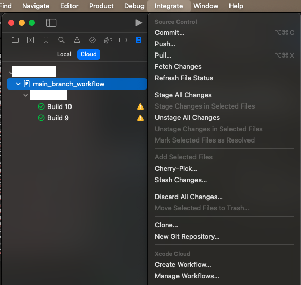This screenshot has height=285, width=301.
Task: Click the yellow minimize window button
Action: click(x=22, y=23)
